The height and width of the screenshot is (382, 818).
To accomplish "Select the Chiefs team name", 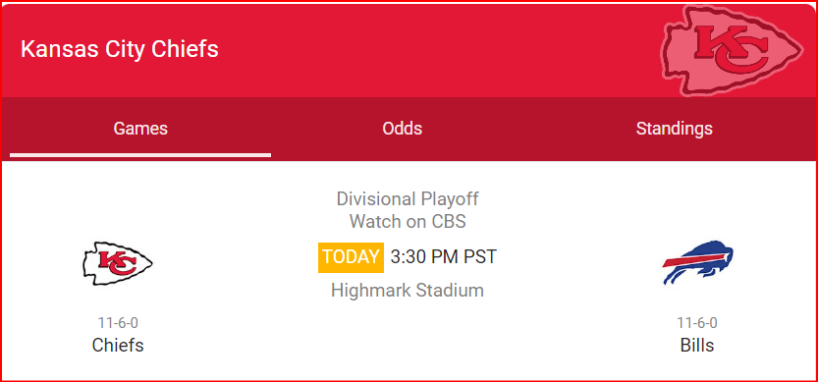I will (x=118, y=345).
